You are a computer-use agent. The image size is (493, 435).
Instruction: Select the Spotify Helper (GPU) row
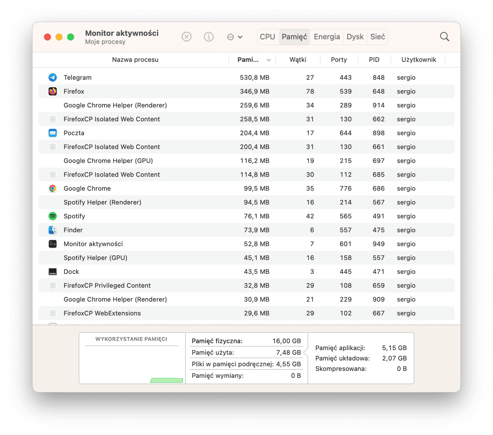(x=246, y=258)
